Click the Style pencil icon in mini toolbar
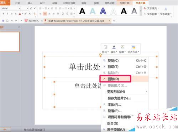This screenshot has height=132, width=178. pyautogui.click(x=105, y=47)
